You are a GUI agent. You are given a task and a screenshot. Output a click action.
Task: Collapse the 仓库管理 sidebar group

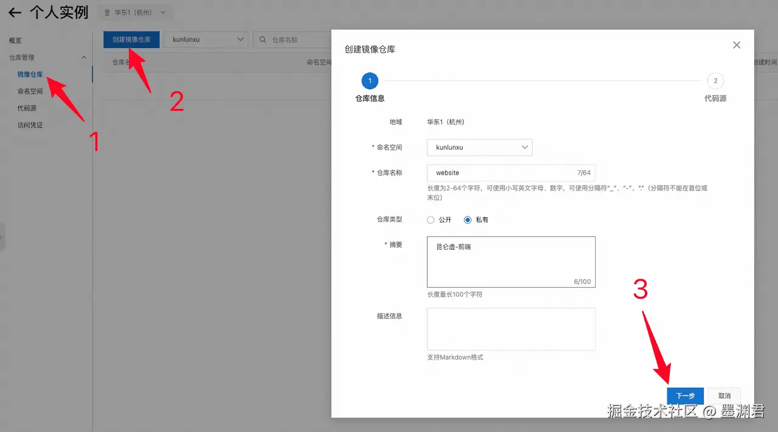[x=84, y=57]
